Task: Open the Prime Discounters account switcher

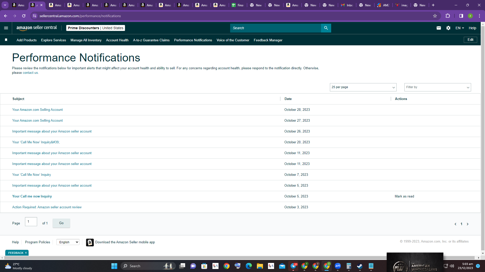Action: point(95,28)
